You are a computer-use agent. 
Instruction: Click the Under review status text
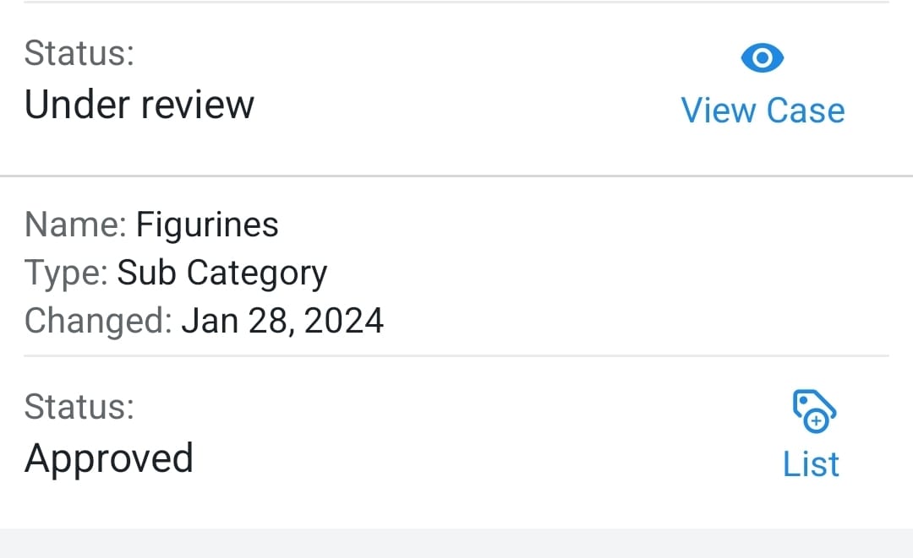139,106
